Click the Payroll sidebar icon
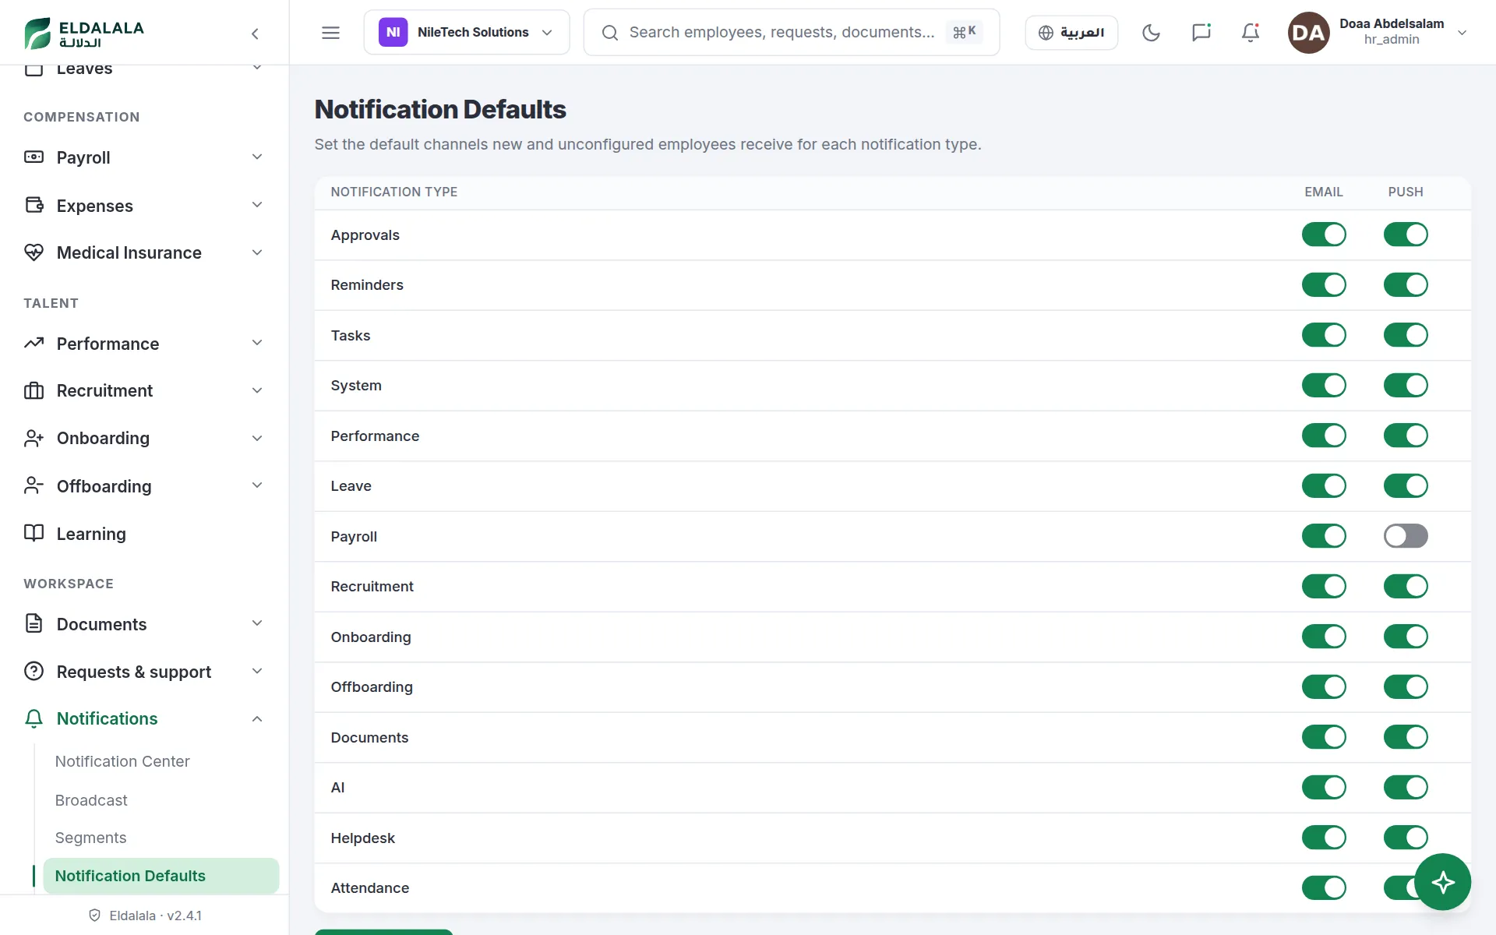1496x935 pixels. click(34, 157)
